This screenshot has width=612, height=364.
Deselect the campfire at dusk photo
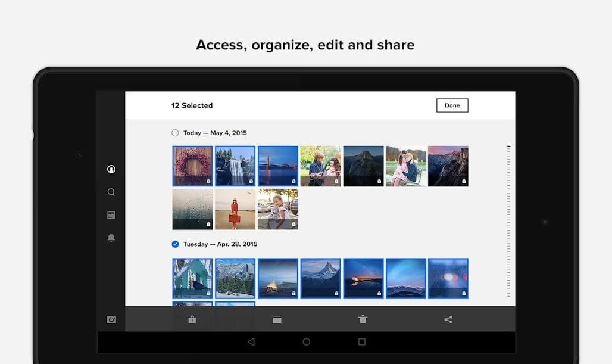coord(278,278)
